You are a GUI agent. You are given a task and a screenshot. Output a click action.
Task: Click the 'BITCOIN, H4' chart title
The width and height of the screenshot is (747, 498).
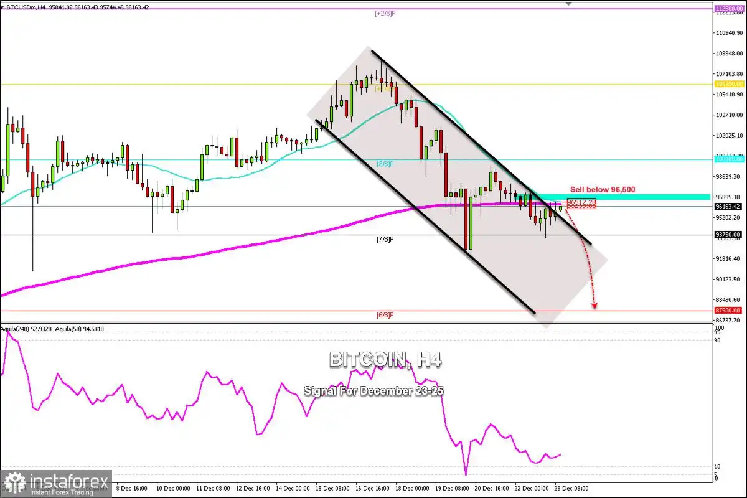tap(385, 359)
